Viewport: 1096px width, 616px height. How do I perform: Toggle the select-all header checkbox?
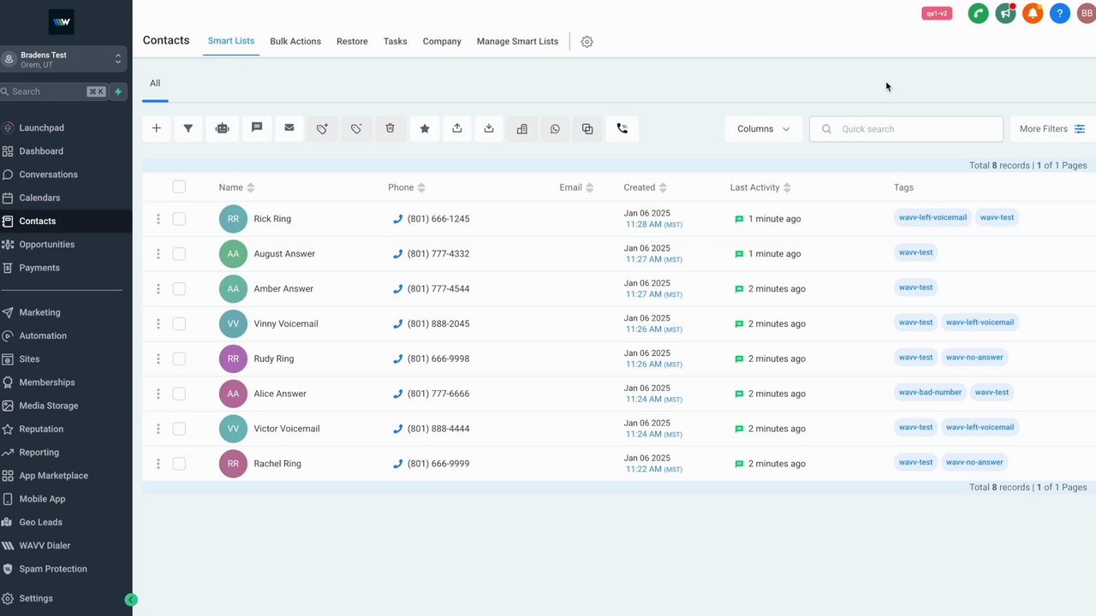tap(179, 187)
